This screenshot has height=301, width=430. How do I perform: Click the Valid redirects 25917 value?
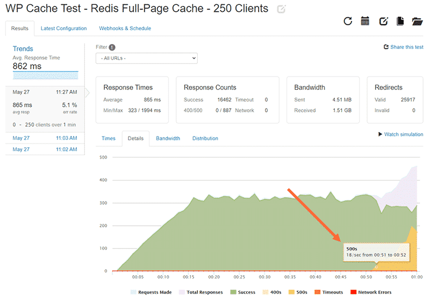[408, 99]
